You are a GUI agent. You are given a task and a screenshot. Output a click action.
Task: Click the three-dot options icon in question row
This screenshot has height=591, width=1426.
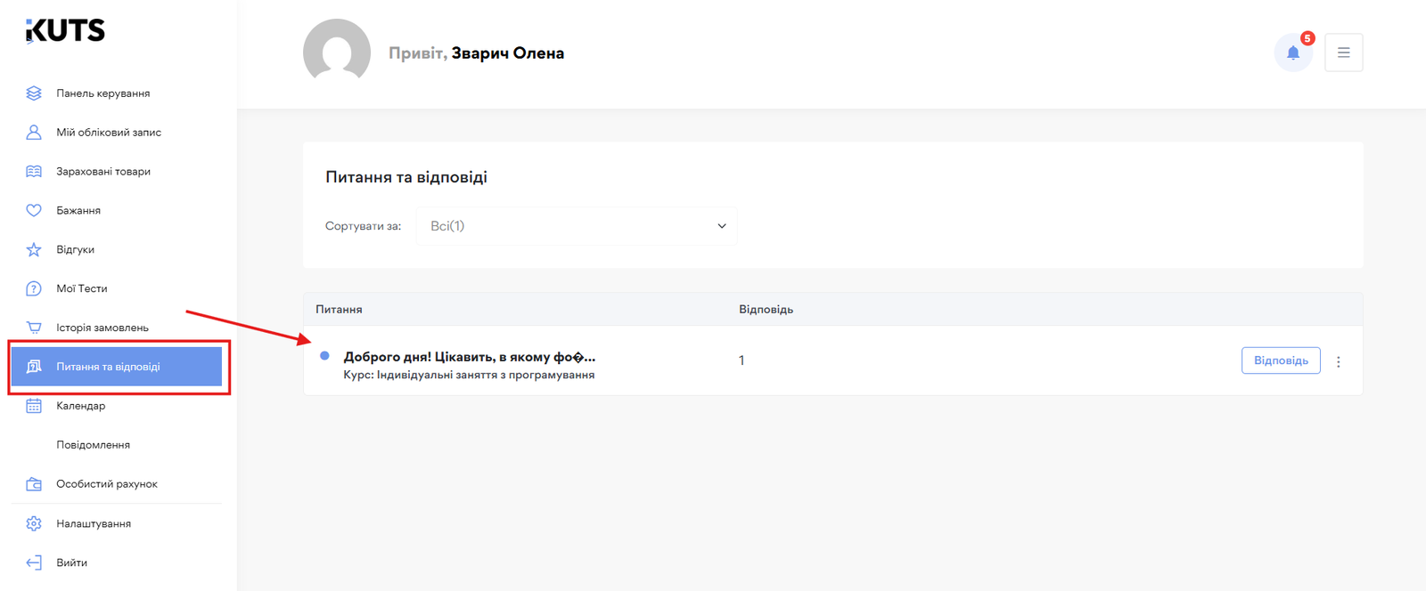pyautogui.click(x=1338, y=361)
